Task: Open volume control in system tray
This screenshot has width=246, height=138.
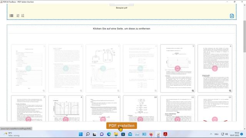Action: [226, 134]
